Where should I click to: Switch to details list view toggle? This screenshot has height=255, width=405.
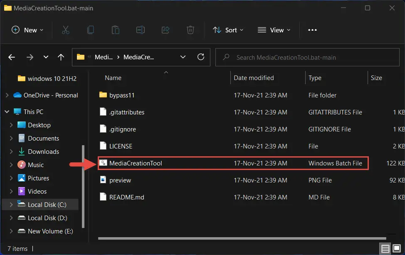tap(385, 248)
